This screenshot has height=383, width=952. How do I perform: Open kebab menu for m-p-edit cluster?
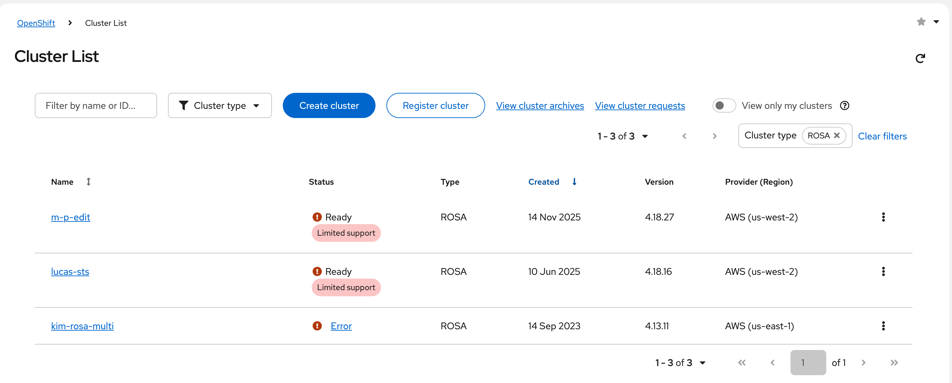pos(883,217)
